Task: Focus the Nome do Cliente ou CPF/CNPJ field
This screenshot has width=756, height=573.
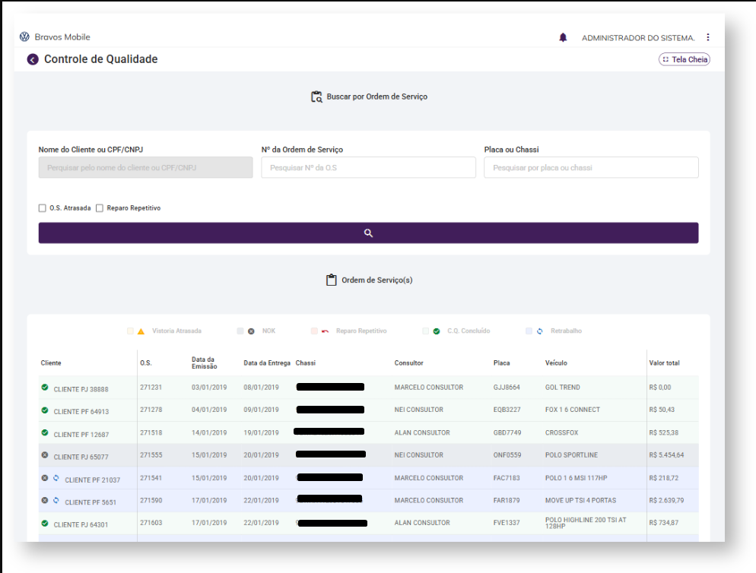Action: [145, 168]
